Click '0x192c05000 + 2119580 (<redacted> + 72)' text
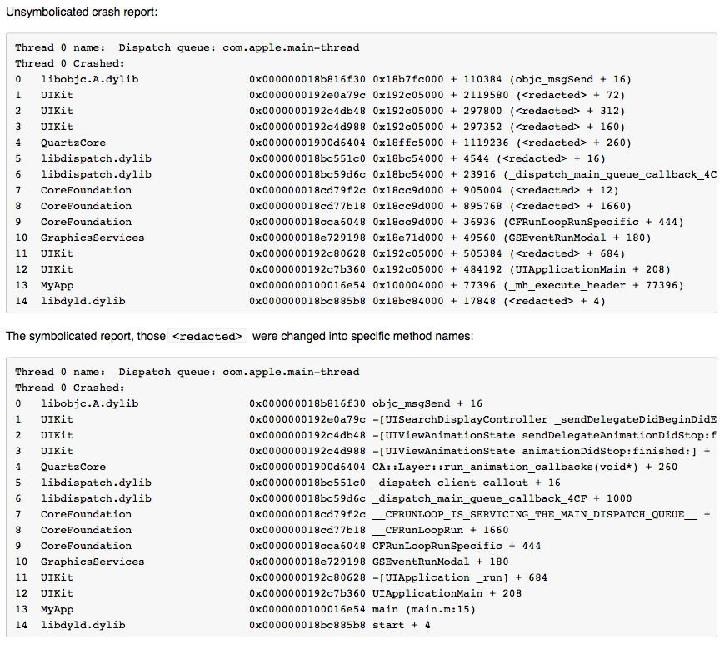The height and width of the screenshot is (645, 725). click(499, 95)
